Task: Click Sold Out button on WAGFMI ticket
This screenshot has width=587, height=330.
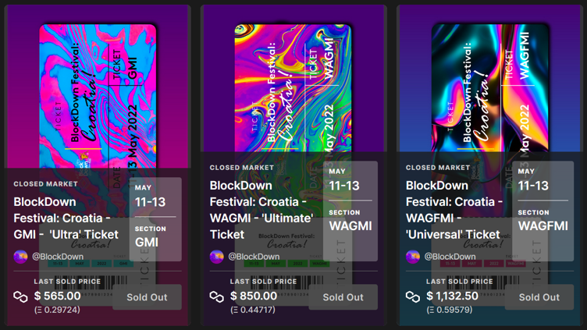Action: 539,297
